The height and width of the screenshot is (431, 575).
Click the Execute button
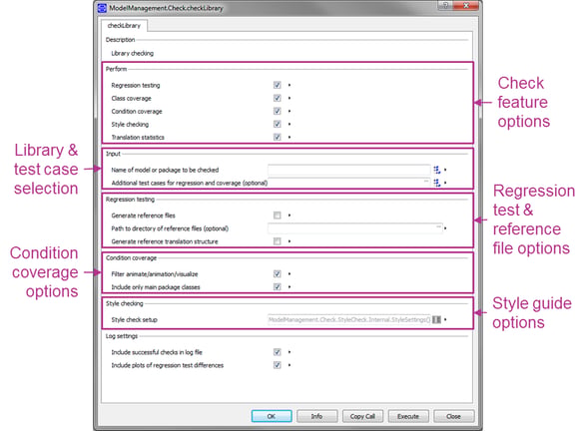coord(408,416)
